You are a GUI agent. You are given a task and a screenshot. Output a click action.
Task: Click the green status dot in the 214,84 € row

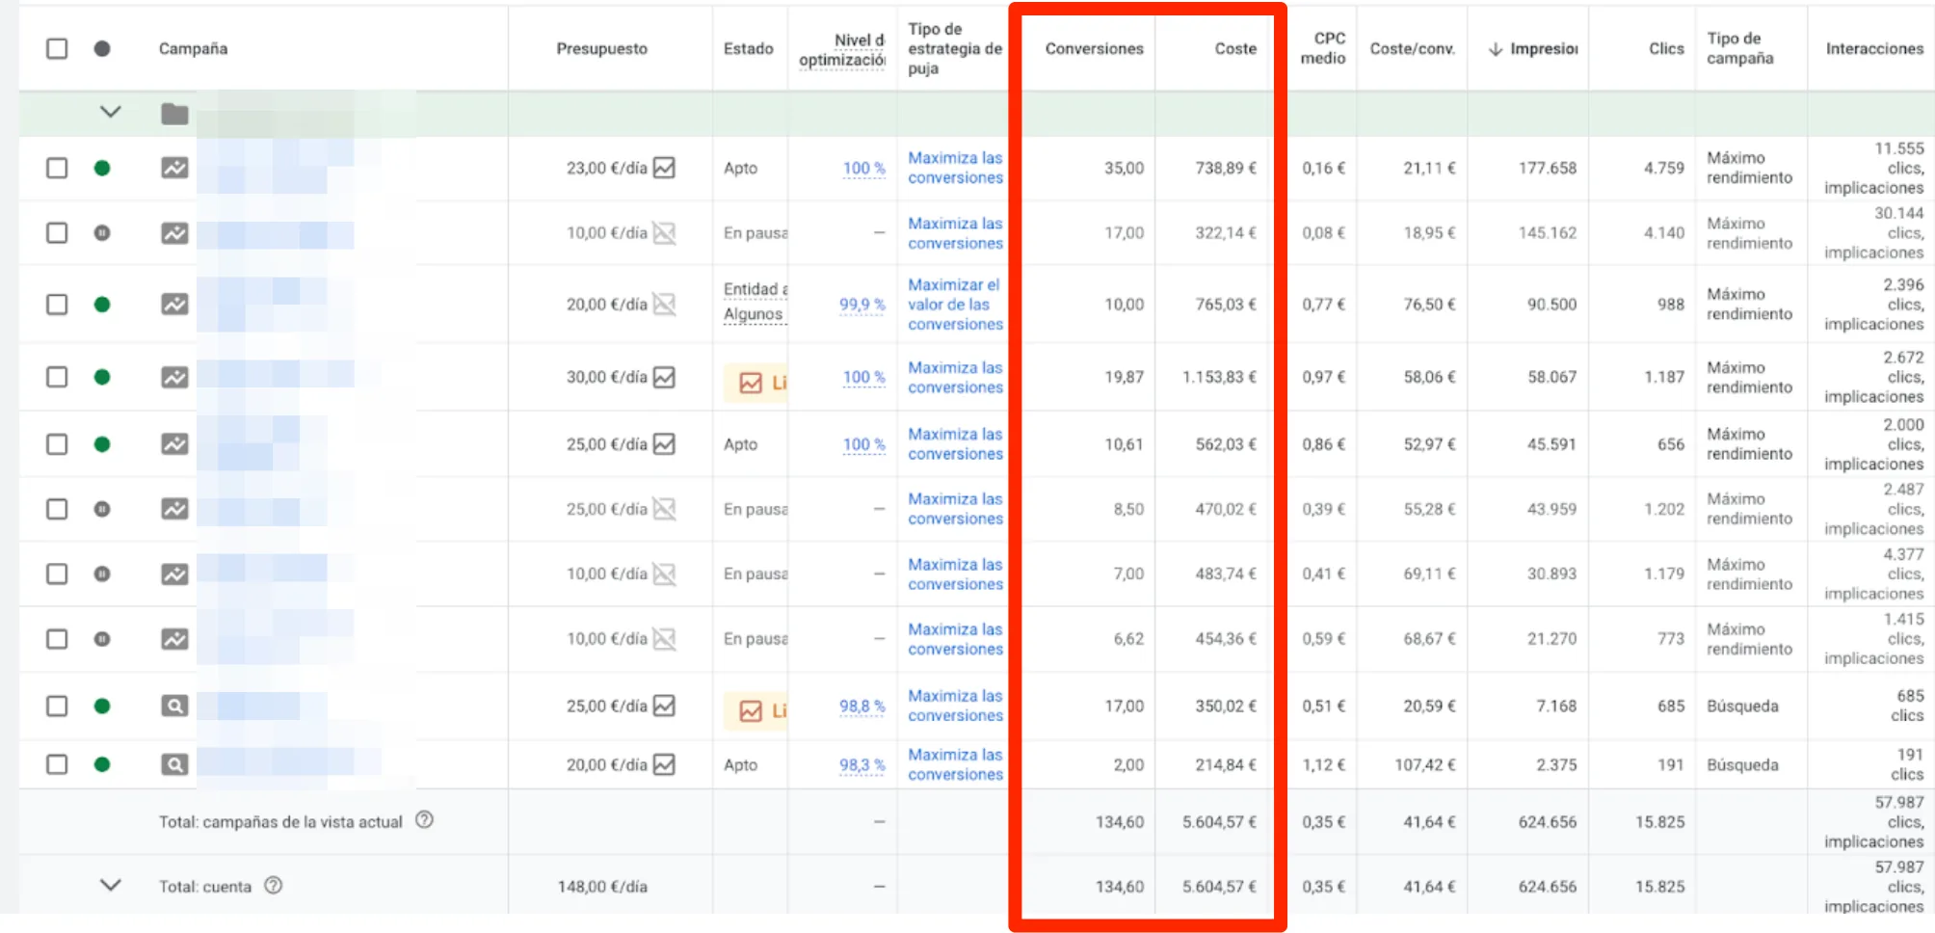coord(102,764)
